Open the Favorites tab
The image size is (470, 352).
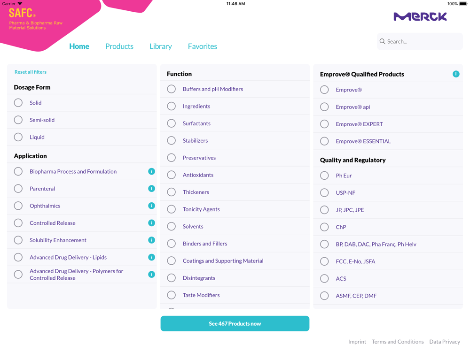tap(203, 46)
